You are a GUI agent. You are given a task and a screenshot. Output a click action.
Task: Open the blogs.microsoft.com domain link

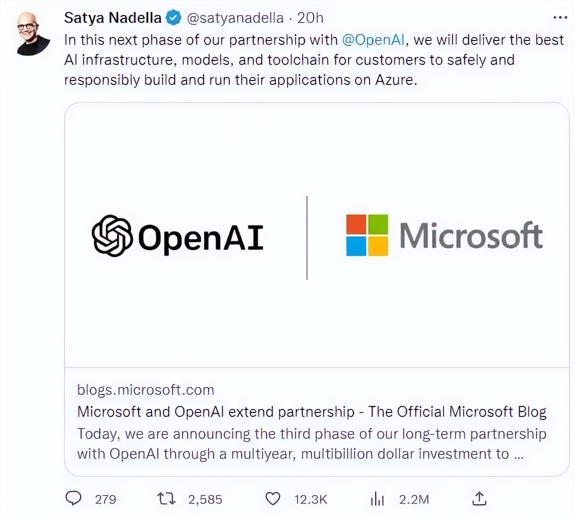click(x=145, y=390)
